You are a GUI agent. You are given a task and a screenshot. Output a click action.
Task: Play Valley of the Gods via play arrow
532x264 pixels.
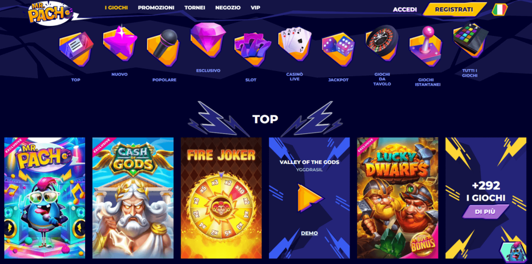click(310, 198)
